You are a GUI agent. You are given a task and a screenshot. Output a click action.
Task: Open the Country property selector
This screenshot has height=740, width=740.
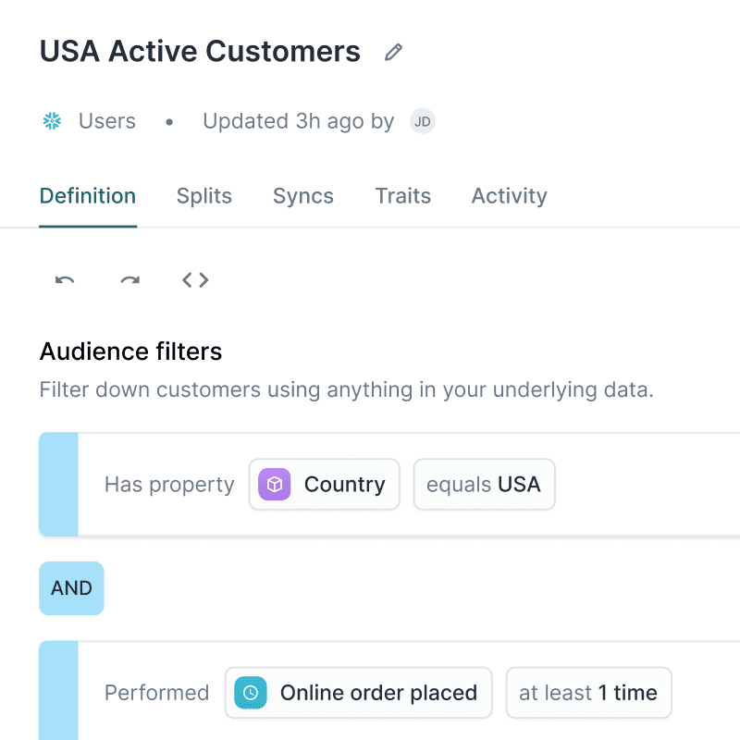[x=324, y=484]
